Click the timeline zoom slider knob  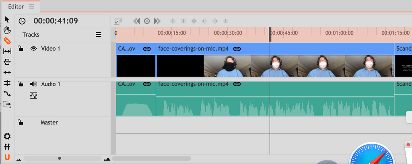coord(60,158)
